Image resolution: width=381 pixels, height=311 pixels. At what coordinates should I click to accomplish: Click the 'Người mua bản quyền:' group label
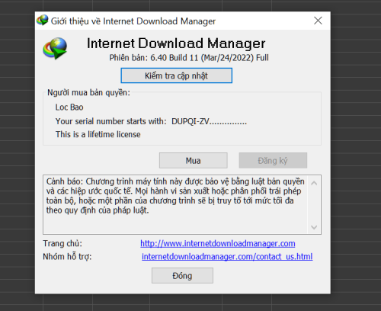(88, 92)
